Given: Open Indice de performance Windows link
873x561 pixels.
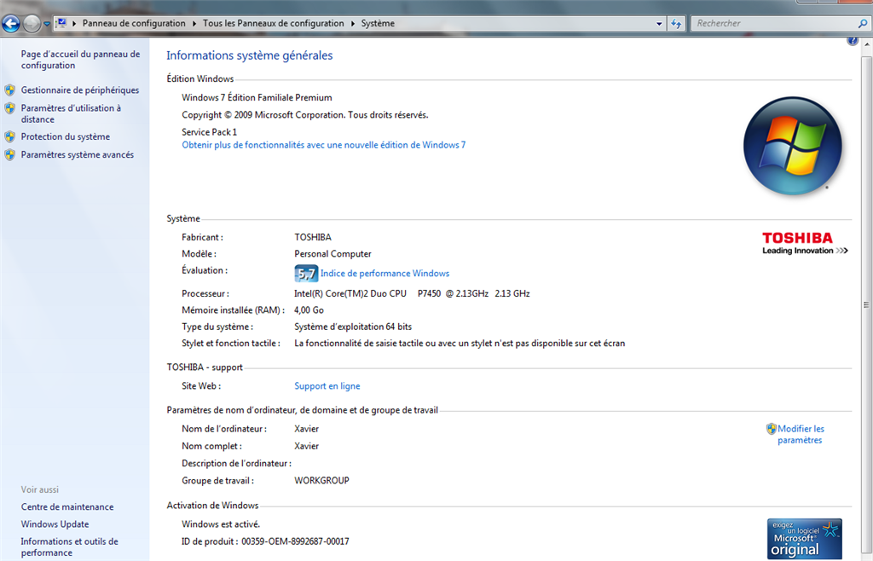Looking at the screenshot, I should [384, 274].
